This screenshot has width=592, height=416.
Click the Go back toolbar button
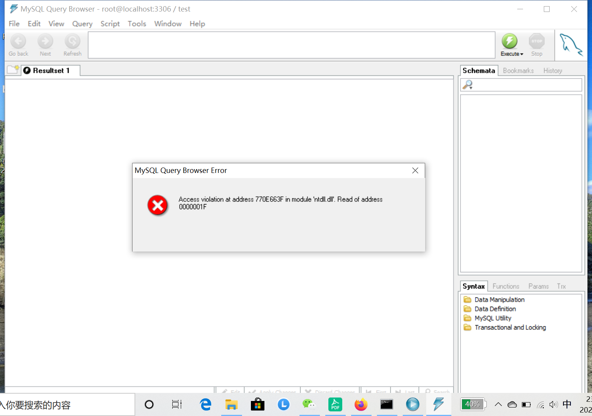click(x=18, y=45)
